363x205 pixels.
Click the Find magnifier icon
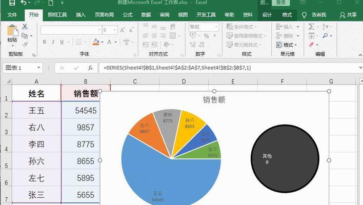tap(325, 36)
